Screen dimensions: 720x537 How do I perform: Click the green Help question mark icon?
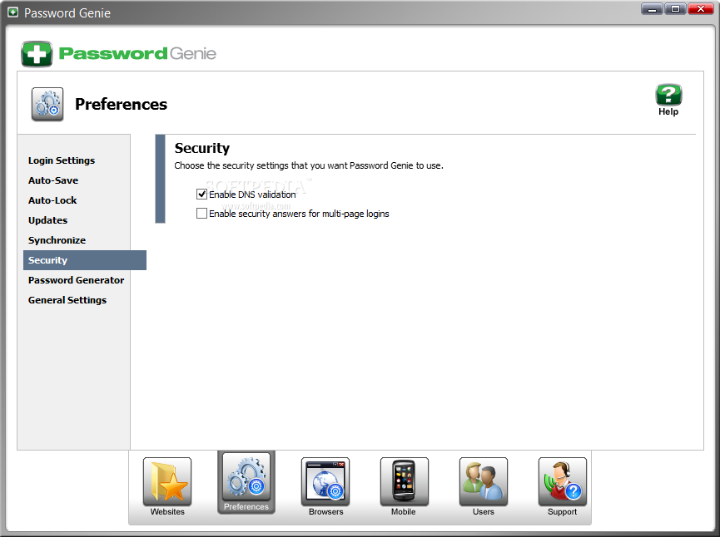click(668, 95)
